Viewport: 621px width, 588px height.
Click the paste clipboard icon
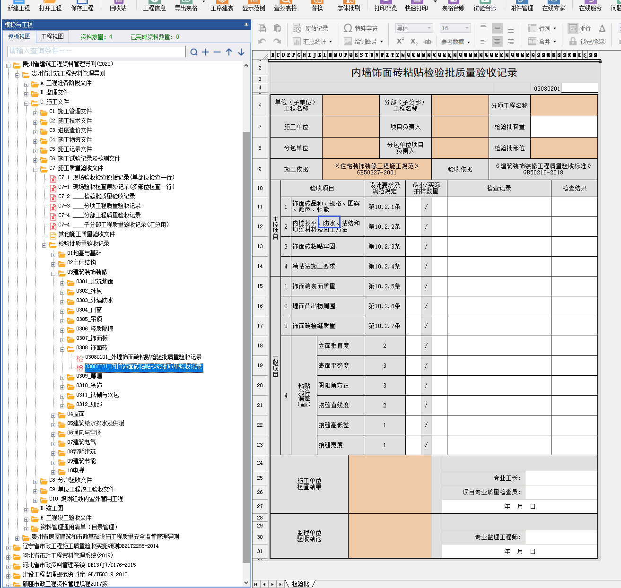(277, 28)
